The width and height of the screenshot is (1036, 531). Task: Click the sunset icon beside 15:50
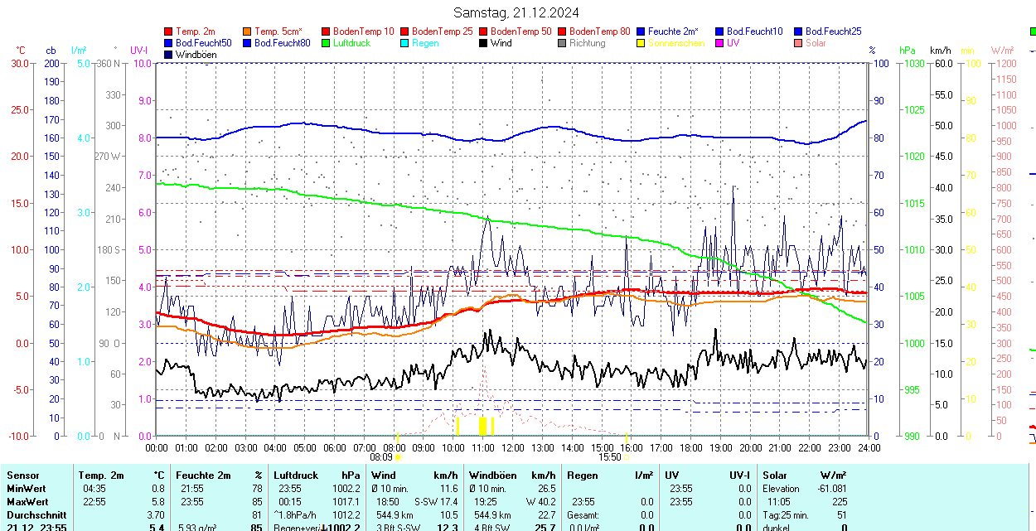pyautogui.click(x=627, y=456)
